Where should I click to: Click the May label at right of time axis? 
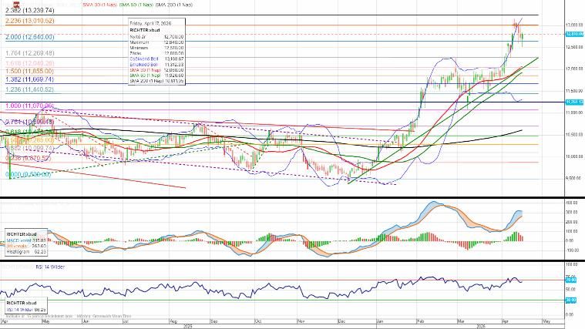(x=545, y=320)
